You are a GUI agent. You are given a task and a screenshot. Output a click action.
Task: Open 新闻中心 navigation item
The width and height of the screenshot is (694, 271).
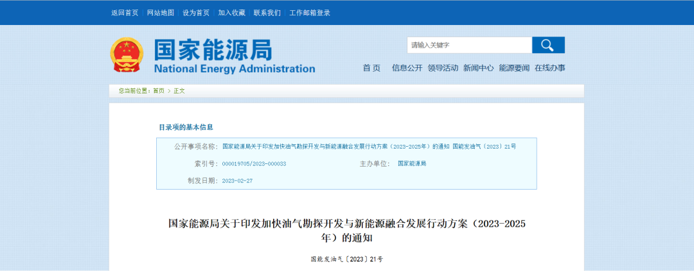[x=479, y=68]
